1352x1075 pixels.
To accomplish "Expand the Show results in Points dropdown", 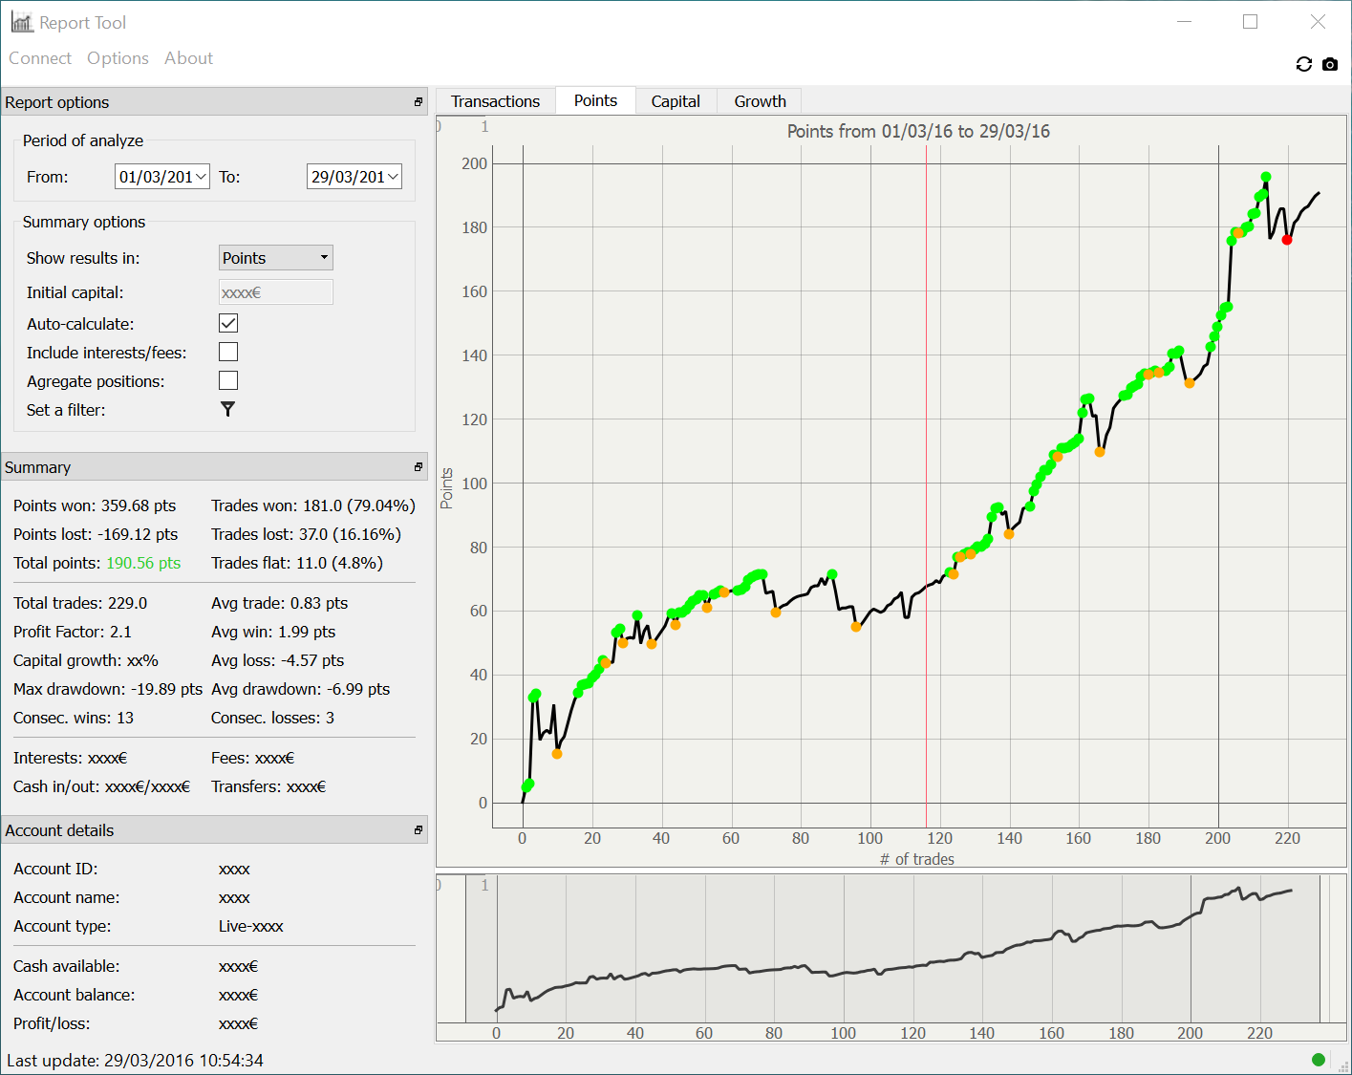I will 275,258.
